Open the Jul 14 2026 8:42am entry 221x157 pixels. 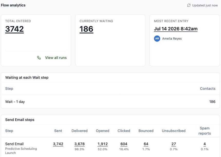tap(176, 29)
